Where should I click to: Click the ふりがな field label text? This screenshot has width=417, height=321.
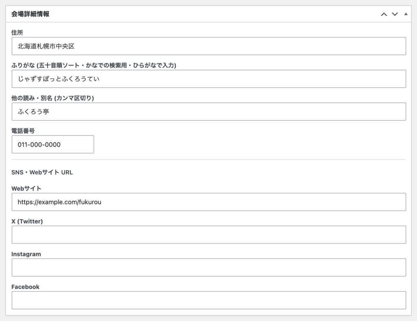click(94, 66)
